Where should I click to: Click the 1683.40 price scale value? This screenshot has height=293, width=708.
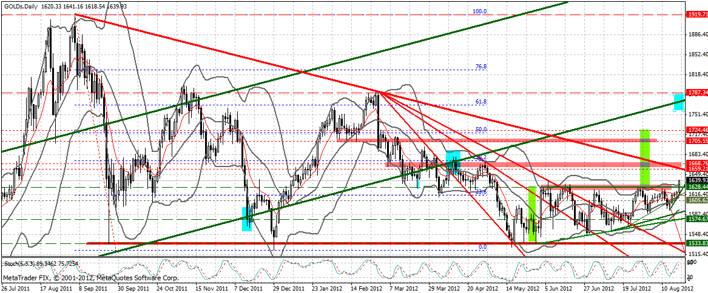[698, 154]
